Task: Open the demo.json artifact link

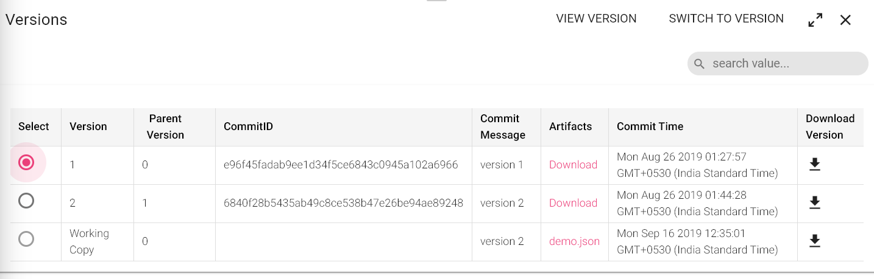Action: [x=574, y=241]
